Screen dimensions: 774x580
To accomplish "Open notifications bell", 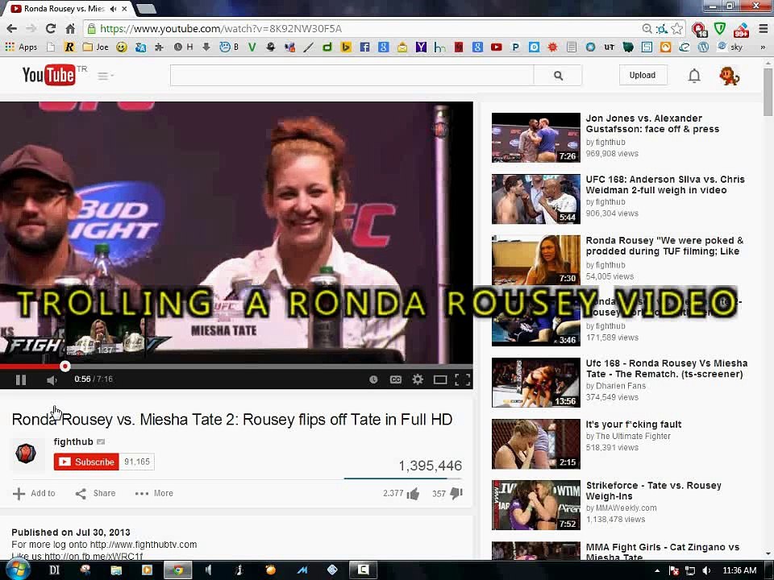I will tap(694, 76).
